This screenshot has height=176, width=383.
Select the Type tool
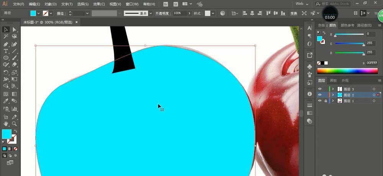[6, 51]
